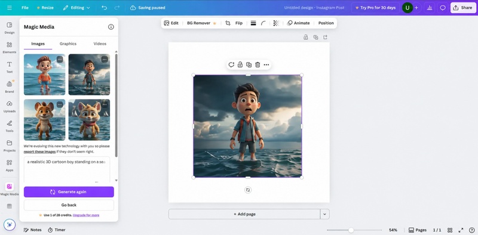This screenshot has height=235, width=478.
Task: Open the Magic Media info icon
Action: tap(111, 27)
